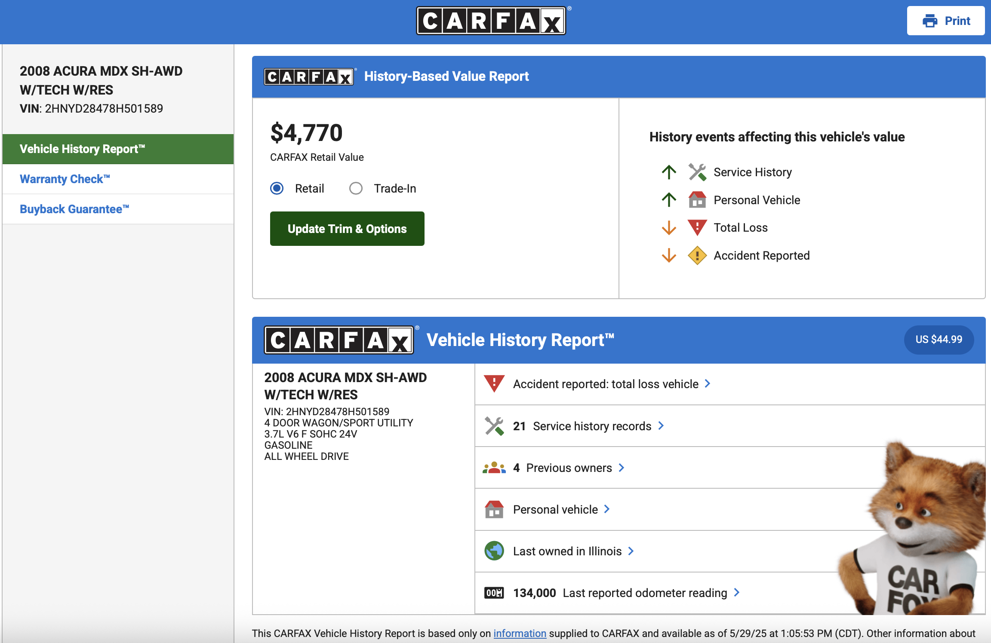Viewport: 991px width, 643px height.
Task: Click the people icon in Previous owners row
Action: (x=494, y=468)
